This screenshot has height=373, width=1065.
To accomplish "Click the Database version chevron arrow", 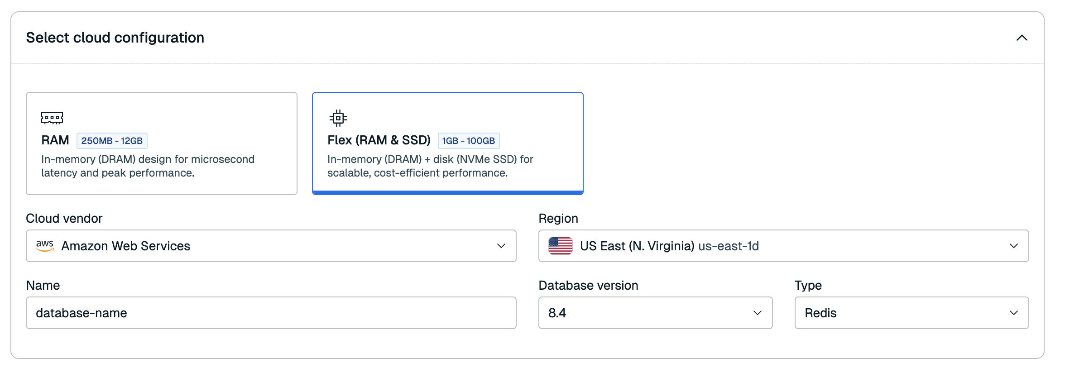I will pyautogui.click(x=757, y=313).
